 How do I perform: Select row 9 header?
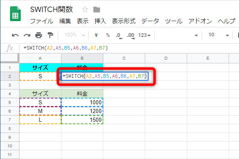pyautogui.click(x=10, y=137)
